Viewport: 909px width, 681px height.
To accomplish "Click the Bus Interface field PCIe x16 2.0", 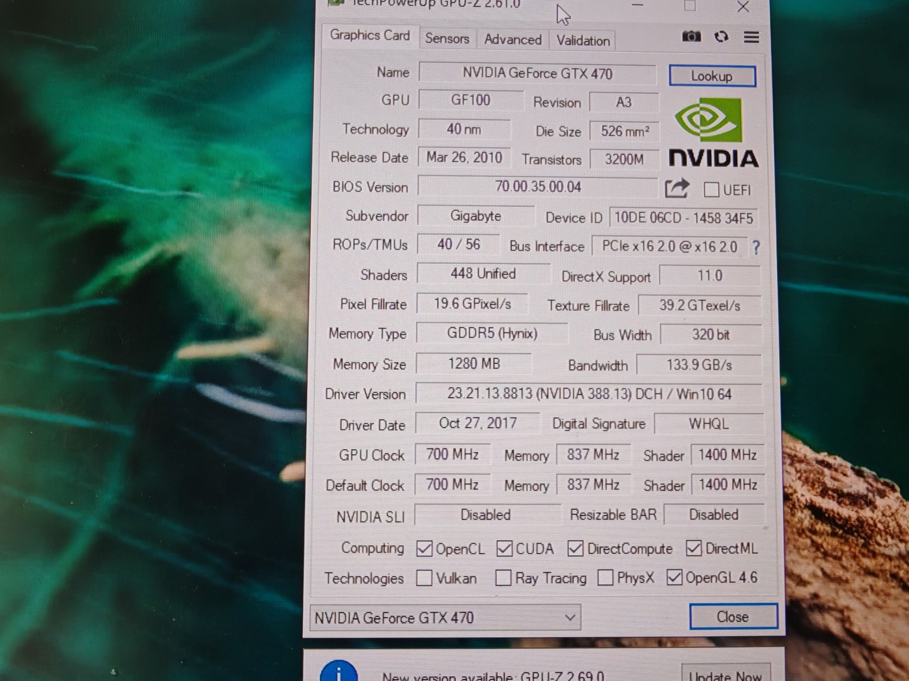I will click(669, 247).
